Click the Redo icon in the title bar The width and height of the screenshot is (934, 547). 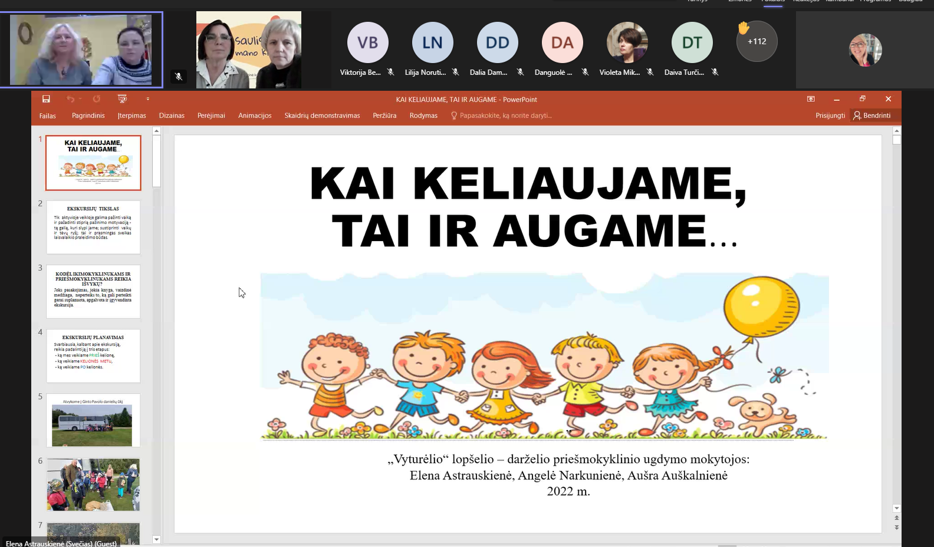97,99
